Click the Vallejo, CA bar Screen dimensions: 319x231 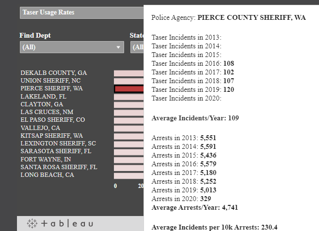tap(129, 128)
